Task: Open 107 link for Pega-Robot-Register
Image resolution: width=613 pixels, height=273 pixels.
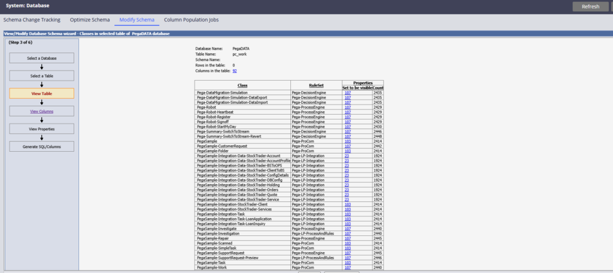Action: tap(348, 117)
